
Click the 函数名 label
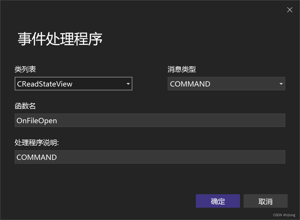(25, 106)
